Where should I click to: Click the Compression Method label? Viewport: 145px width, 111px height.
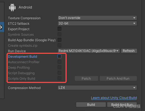pyautogui.click(x=24, y=88)
